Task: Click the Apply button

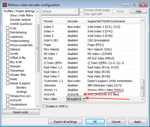Action: click(x=138, y=122)
